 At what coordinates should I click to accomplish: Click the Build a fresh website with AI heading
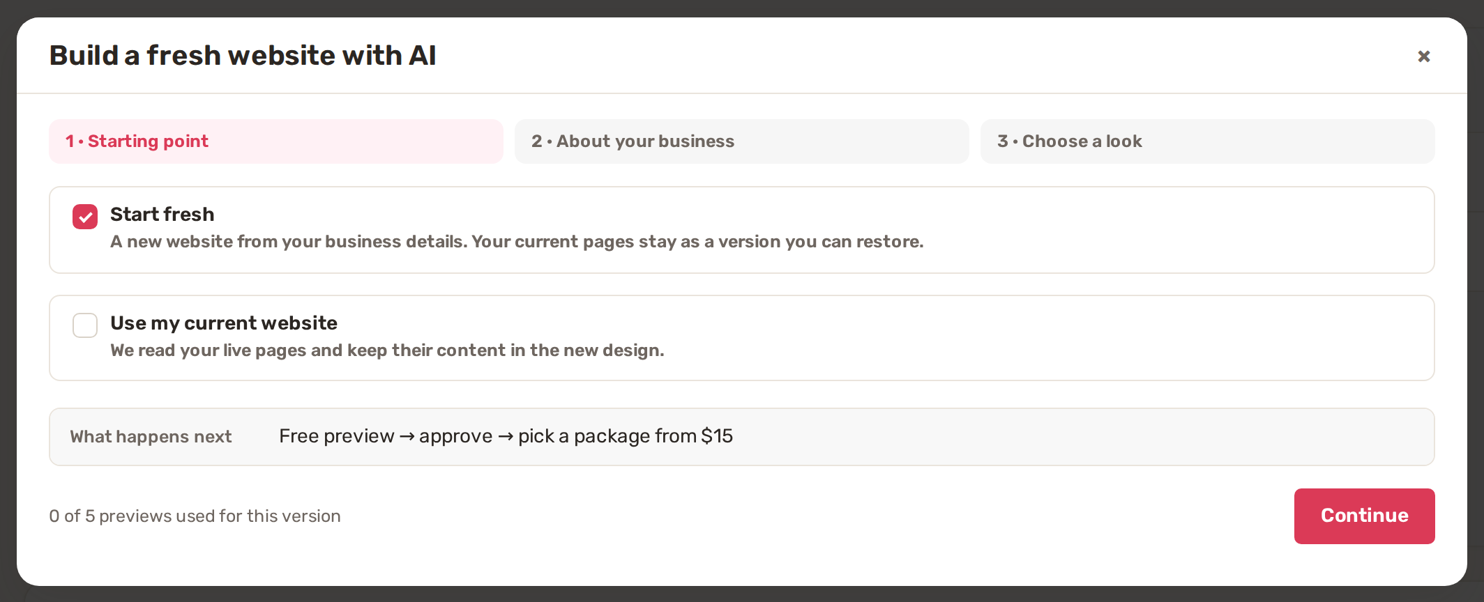pyautogui.click(x=243, y=56)
